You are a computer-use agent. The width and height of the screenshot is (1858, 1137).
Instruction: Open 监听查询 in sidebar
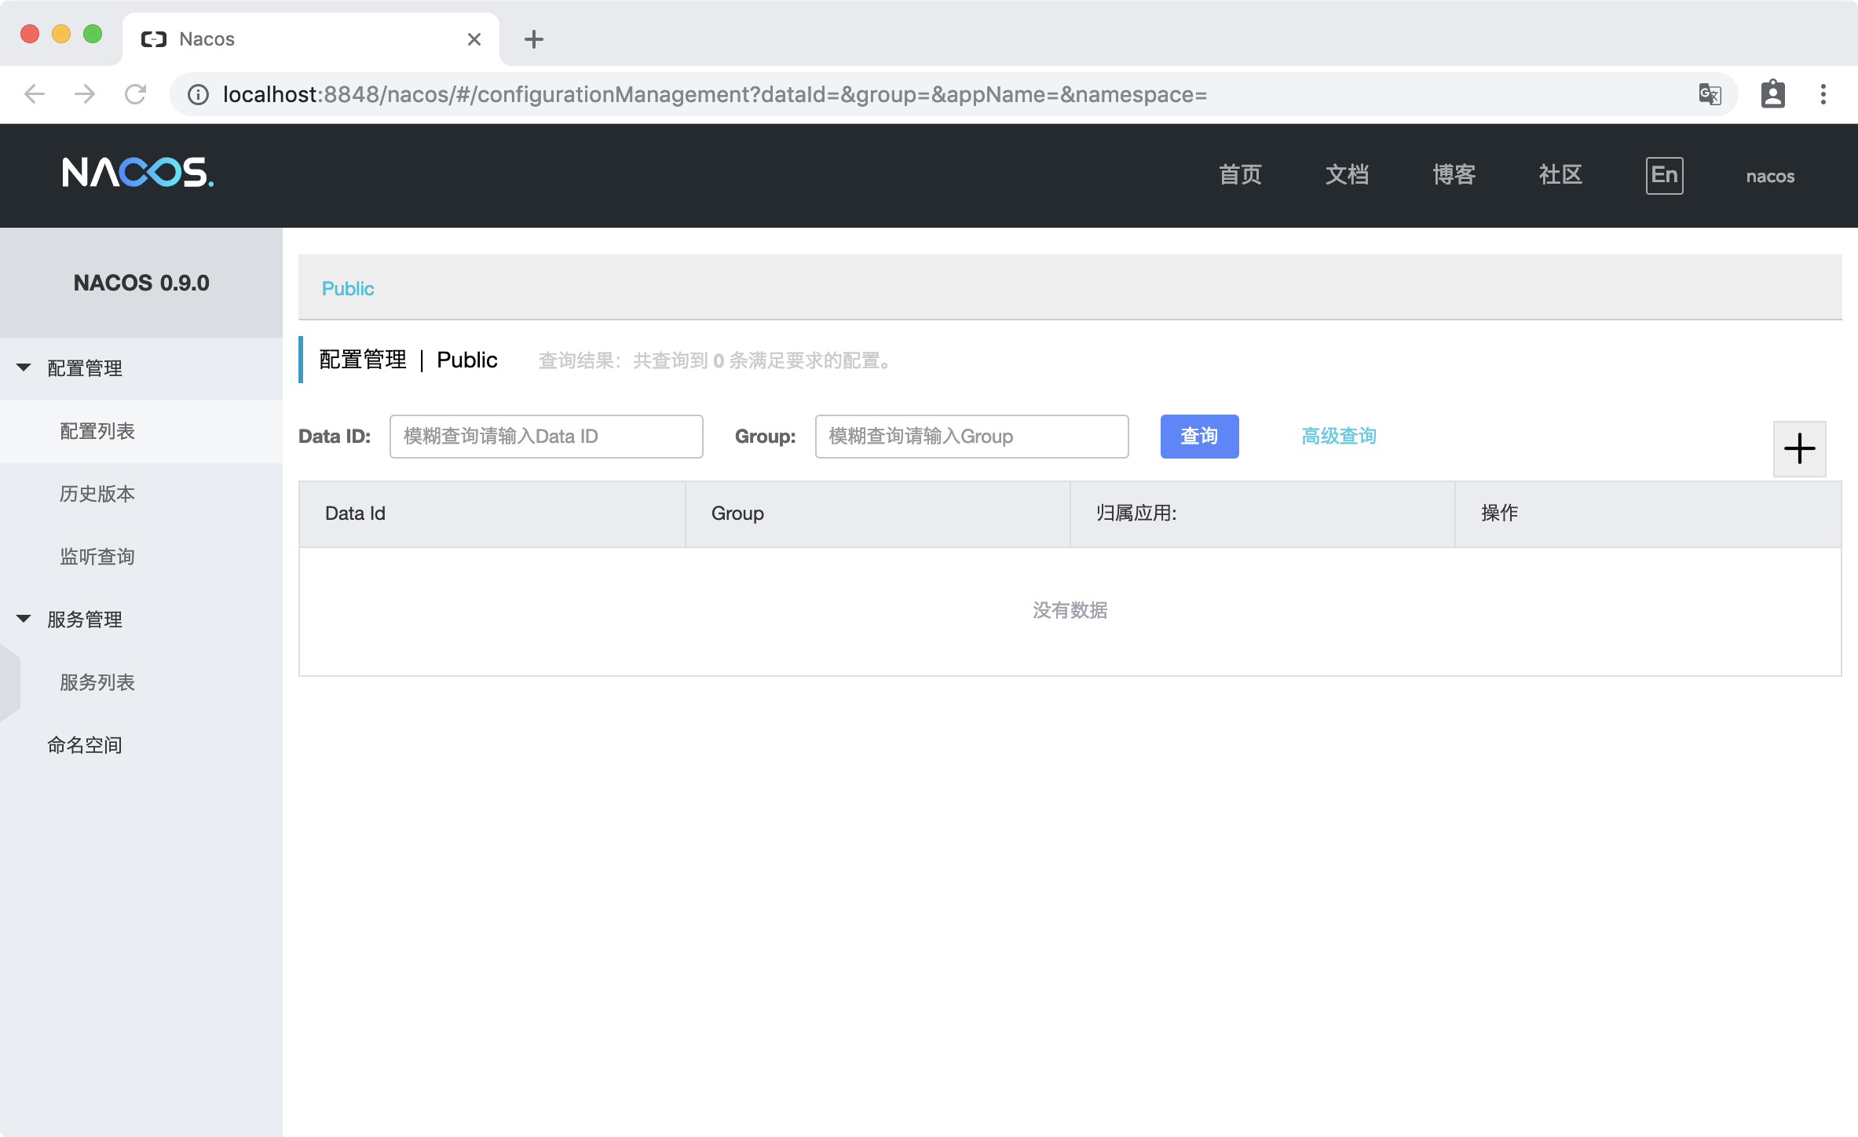[x=97, y=557]
